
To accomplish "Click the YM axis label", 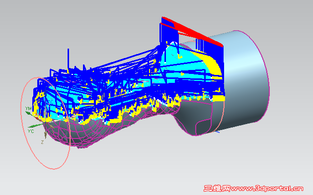I will [28, 109].
